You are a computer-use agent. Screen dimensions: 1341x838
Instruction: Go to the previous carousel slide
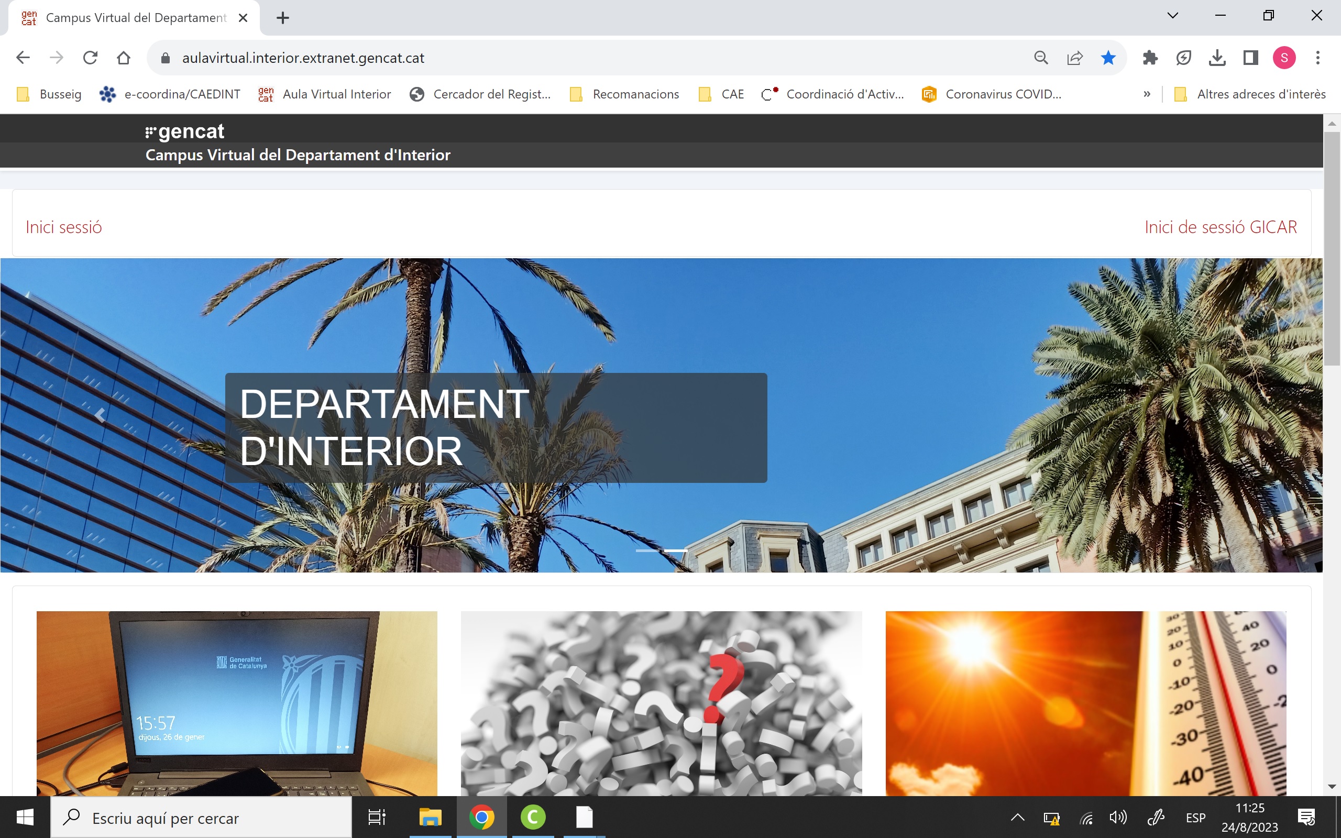point(100,415)
